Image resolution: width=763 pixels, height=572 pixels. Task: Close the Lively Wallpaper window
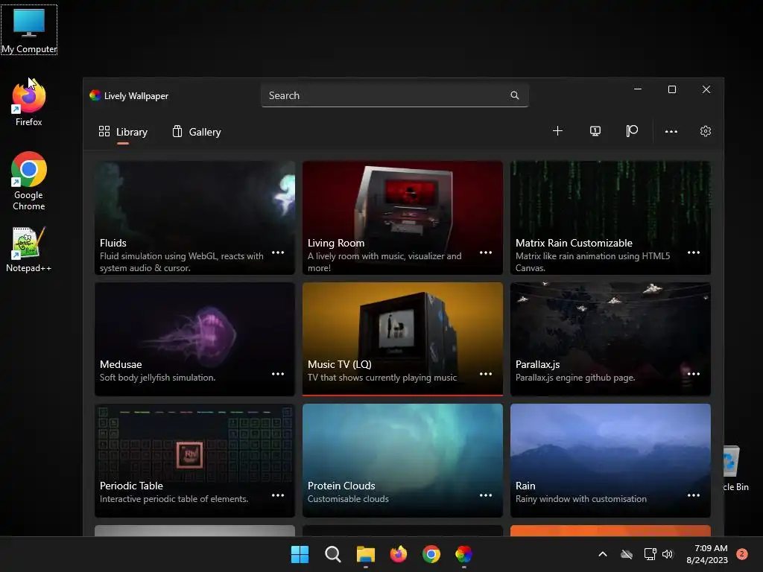[706, 89]
